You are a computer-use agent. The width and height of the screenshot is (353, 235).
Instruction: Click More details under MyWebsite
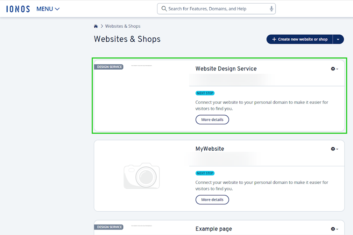pos(212,200)
